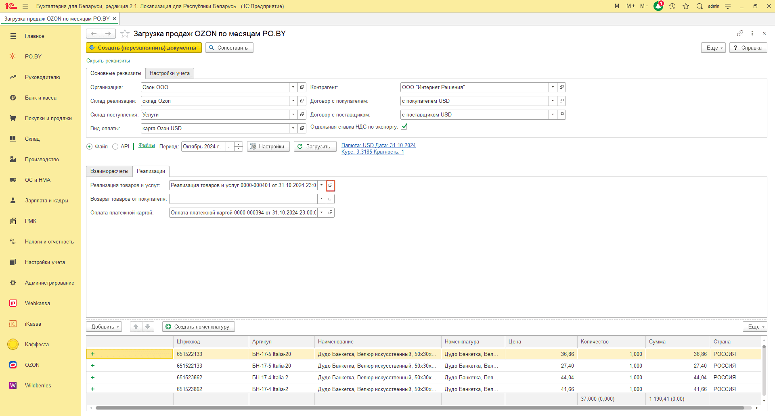Click the Период field Октябрь 2024

pyautogui.click(x=203, y=146)
